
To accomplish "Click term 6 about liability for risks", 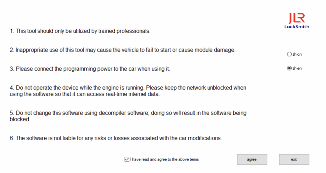I will [x=116, y=138].
